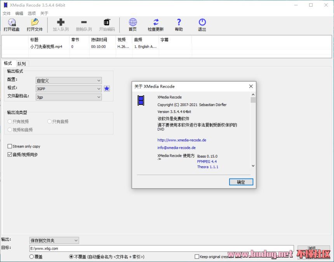This screenshot has height=262, width=334.
Task: Switch to the 队列 (Queue) tab
Action: pyautogui.click(x=21, y=64)
